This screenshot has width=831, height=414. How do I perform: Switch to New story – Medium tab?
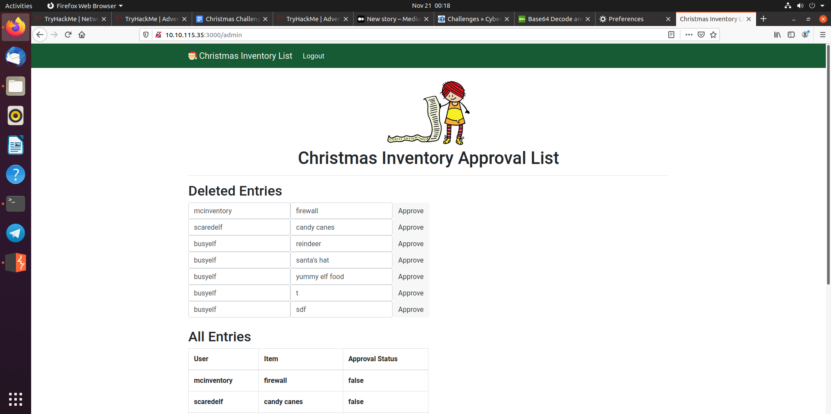tap(393, 19)
